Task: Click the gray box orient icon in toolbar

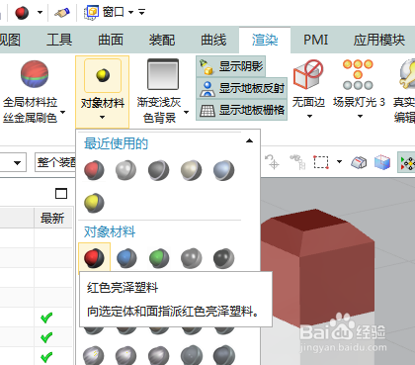Action: click(x=359, y=162)
